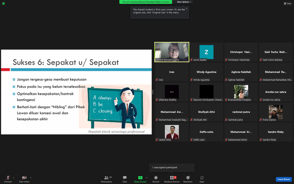Screen dimensions: 294x184
Task: Select Rayvent Christopher's participant tile
Action: (x=206, y=92)
